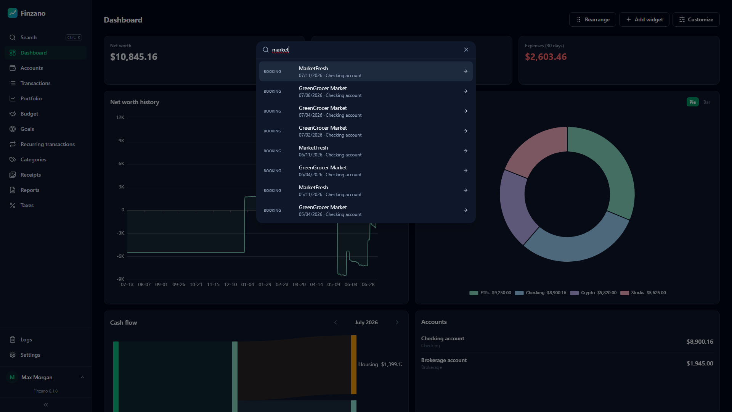Open GreenGrocer Market 07/08/2026 result
This screenshot has width=732, height=412.
pyautogui.click(x=366, y=91)
